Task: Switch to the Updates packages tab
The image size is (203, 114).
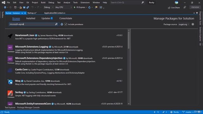Action: [47, 18]
